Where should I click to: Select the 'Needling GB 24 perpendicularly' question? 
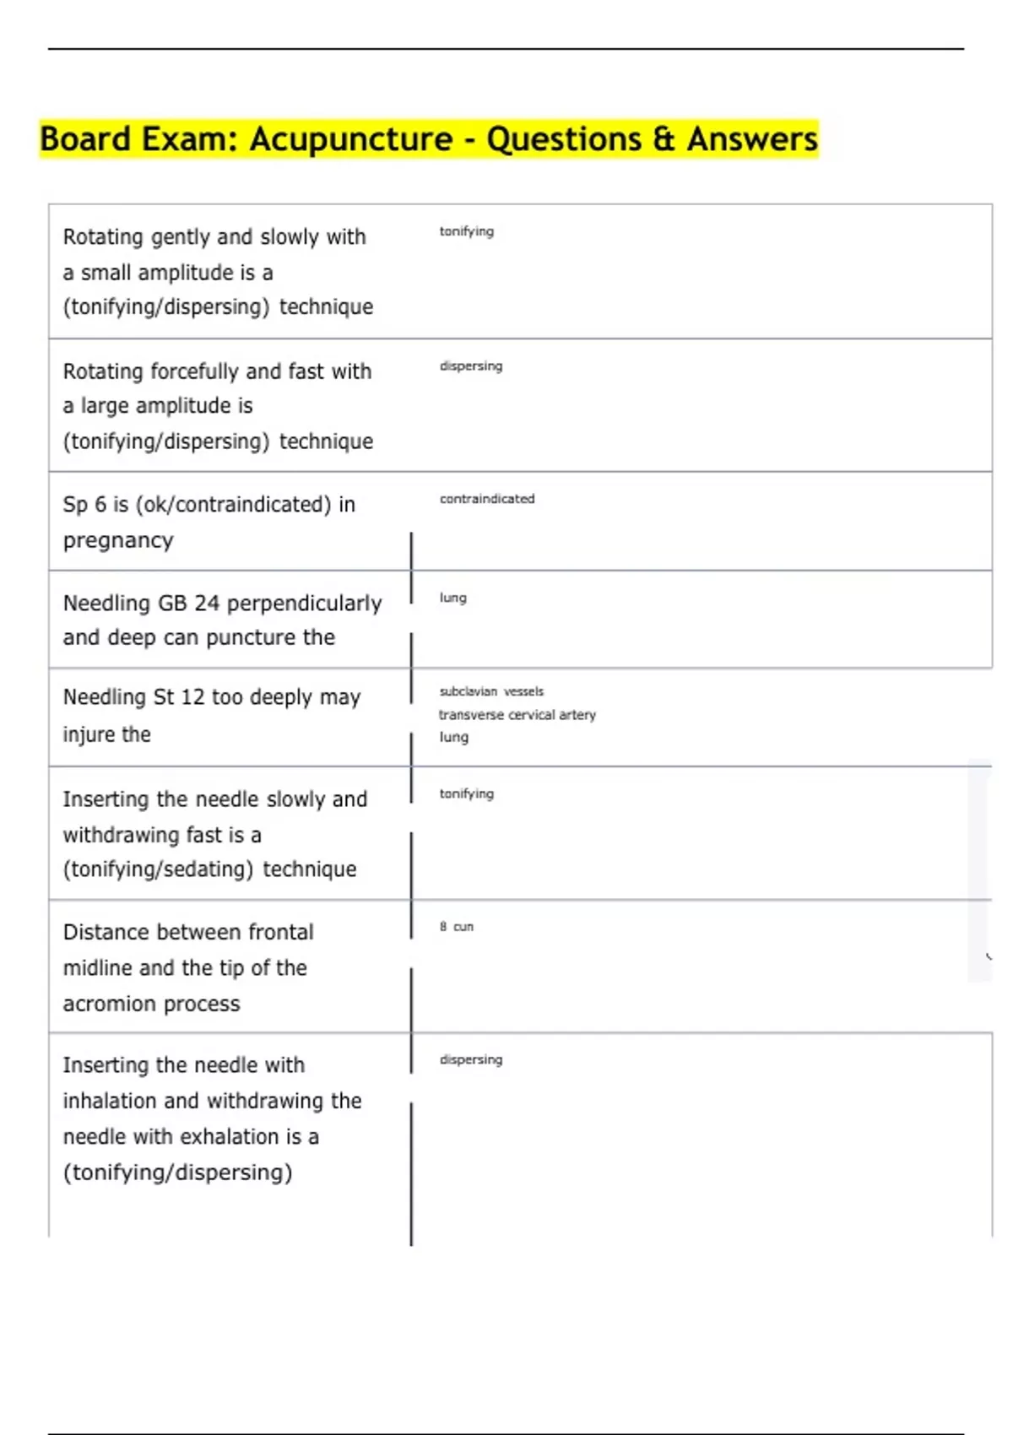coord(222,620)
